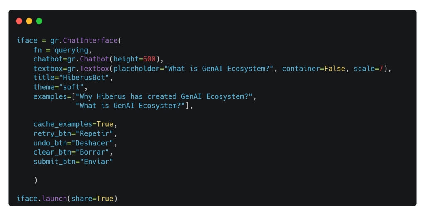Viewport: 425px width, 216px height.
Task: Click the "Borrar" clear button string
Action: click(x=92, y=152)
